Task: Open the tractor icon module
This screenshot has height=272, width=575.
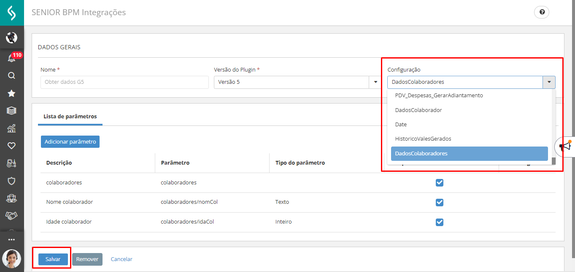Action: click(x=12, y=163)
